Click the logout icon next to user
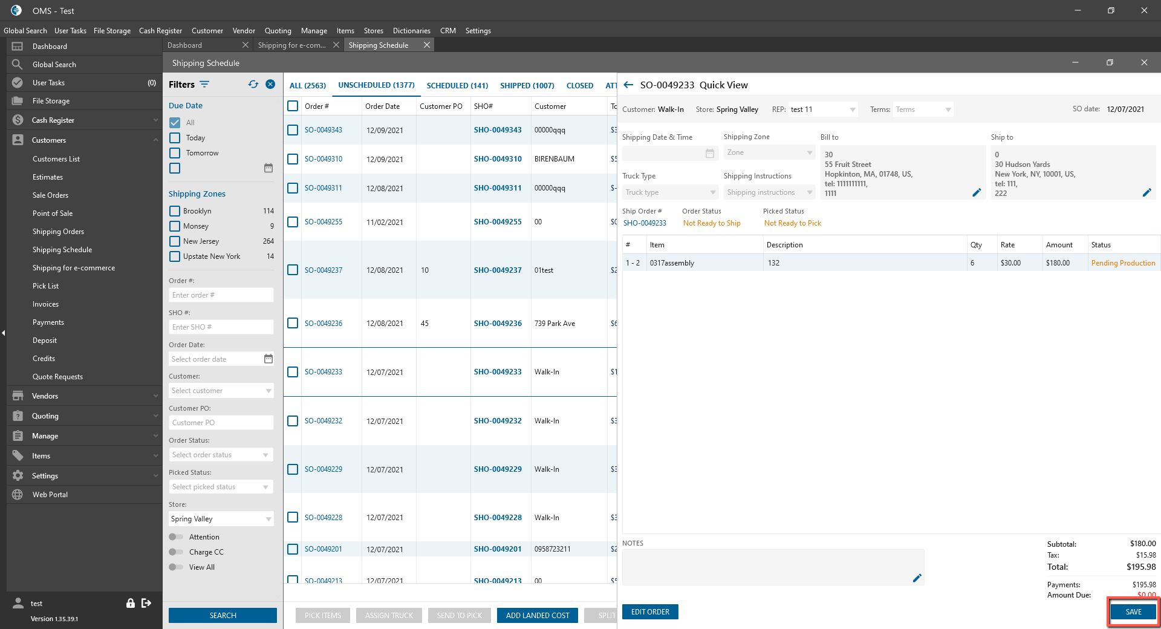1161x629 pixels. (x=146, y=603)
